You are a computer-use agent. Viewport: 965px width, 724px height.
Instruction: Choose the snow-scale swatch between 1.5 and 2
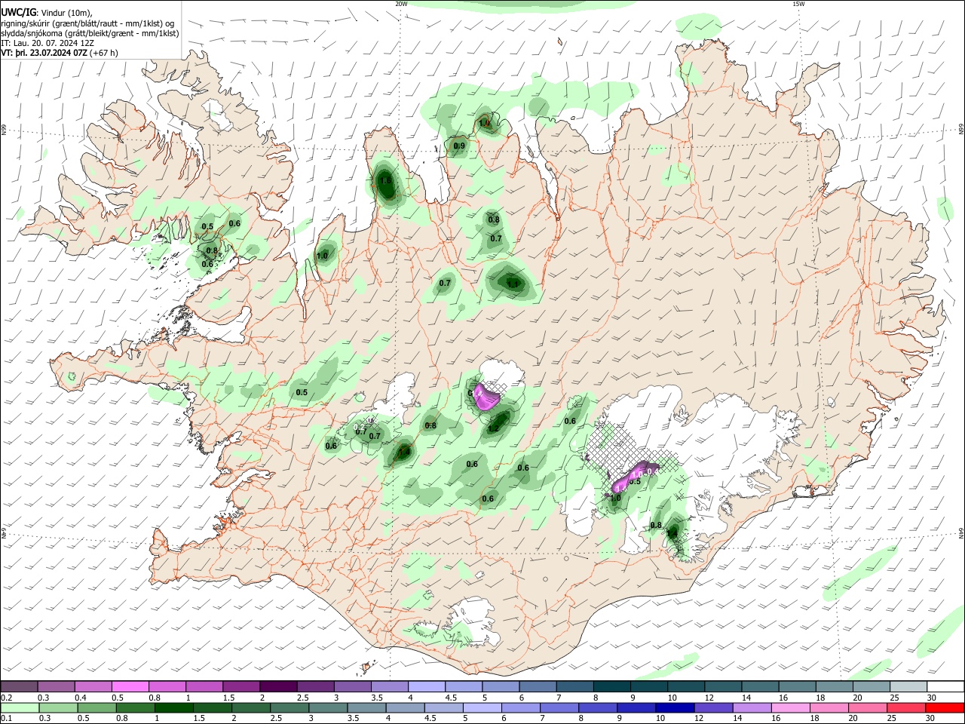pos(241,686)
